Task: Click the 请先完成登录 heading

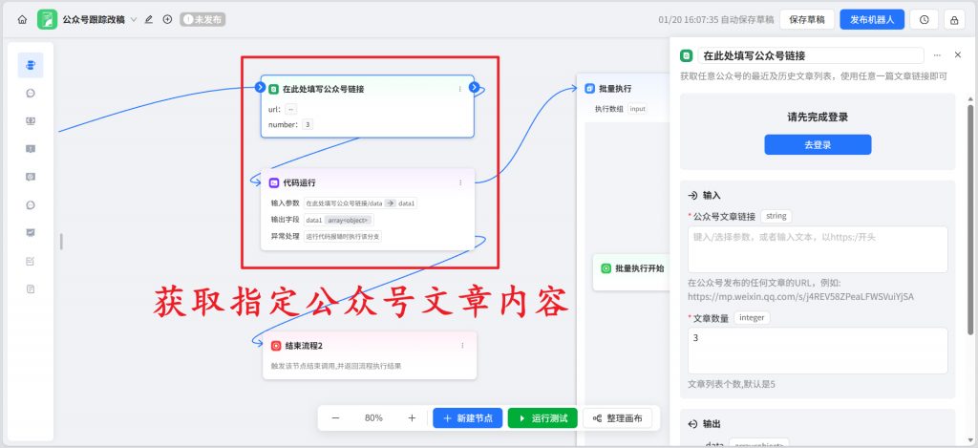Action: coord(818,117)
